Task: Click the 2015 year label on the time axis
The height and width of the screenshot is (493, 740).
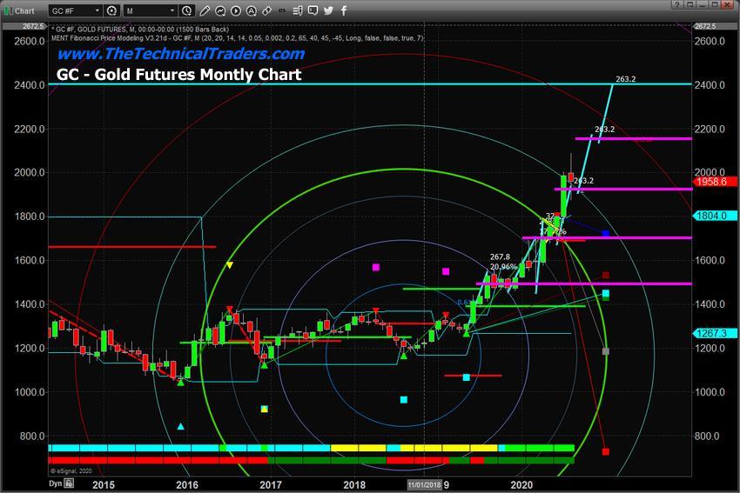Action: (x=104, y=484)
